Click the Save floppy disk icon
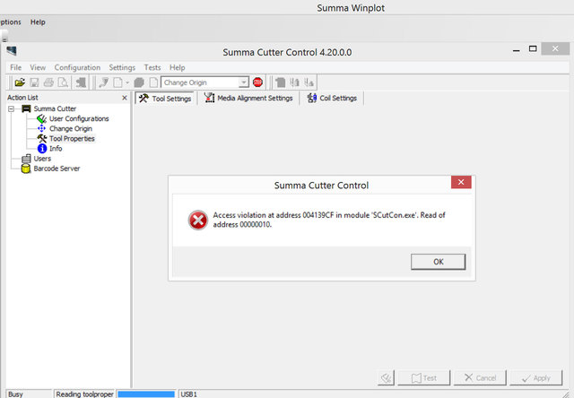Image resolution: width=574 pixels, height=398 pixels. tap(34, 82)
